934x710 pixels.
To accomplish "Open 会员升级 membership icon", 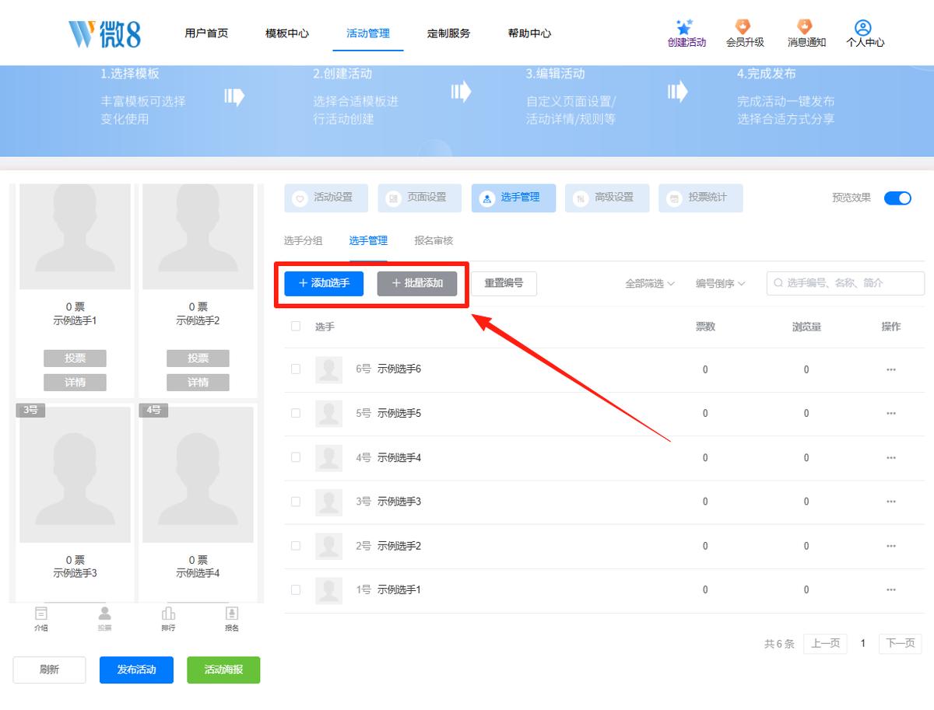I will coord(744,27).
